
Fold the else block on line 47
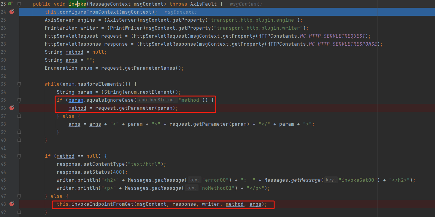tap(19, 196)
